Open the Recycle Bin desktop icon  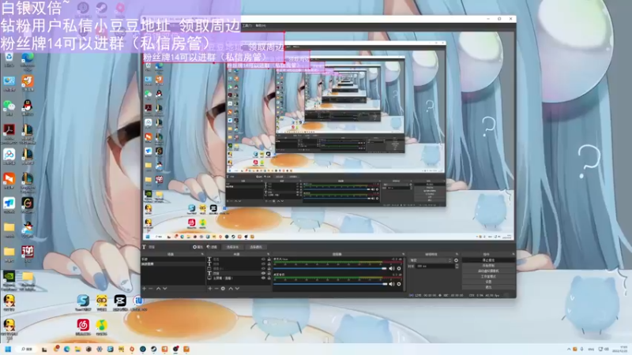tap(9, 58)
